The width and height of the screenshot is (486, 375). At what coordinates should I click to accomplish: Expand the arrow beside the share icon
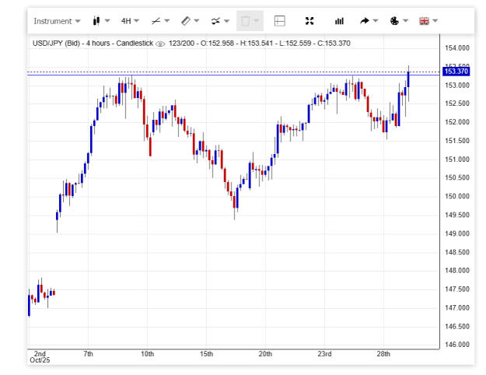point(376,21)
